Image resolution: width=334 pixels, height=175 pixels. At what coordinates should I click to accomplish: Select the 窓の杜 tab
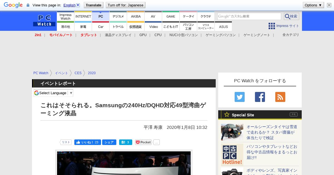click(x=65, y=26)
